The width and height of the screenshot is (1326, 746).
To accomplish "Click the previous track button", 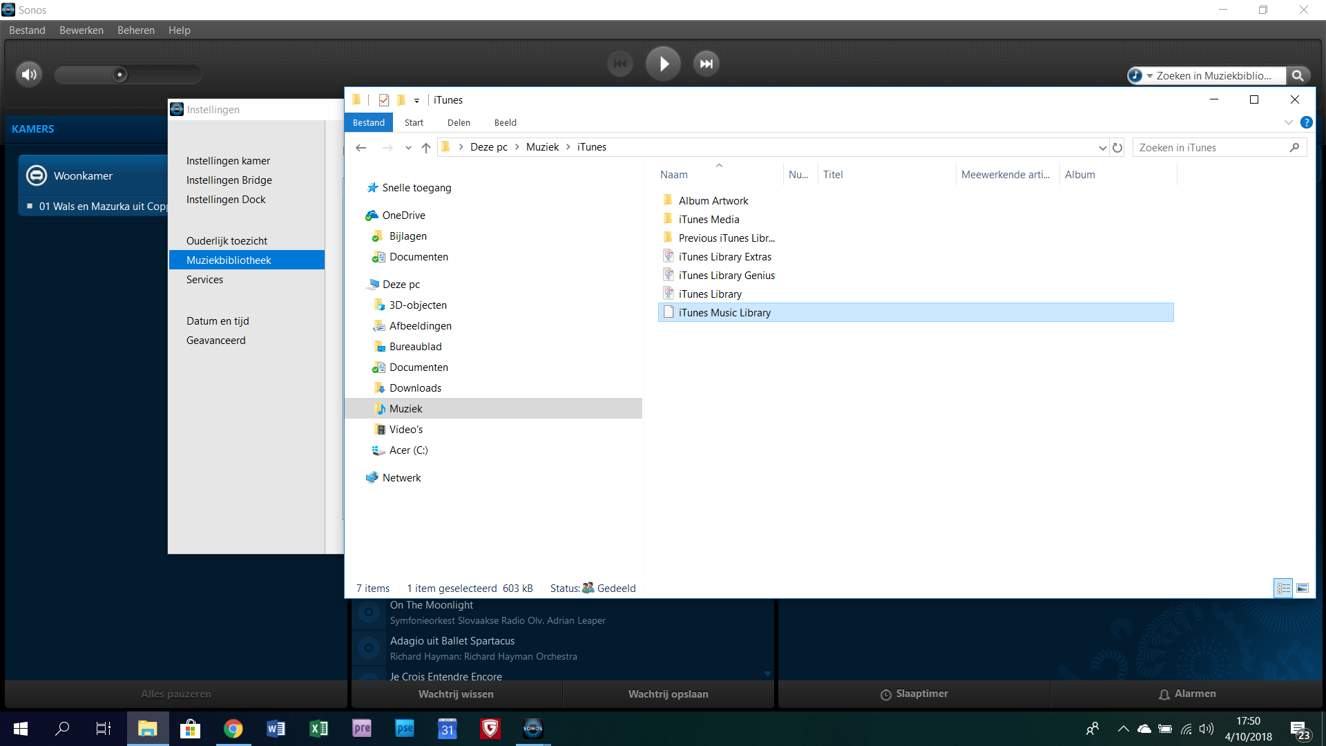I will click(619, 64).
